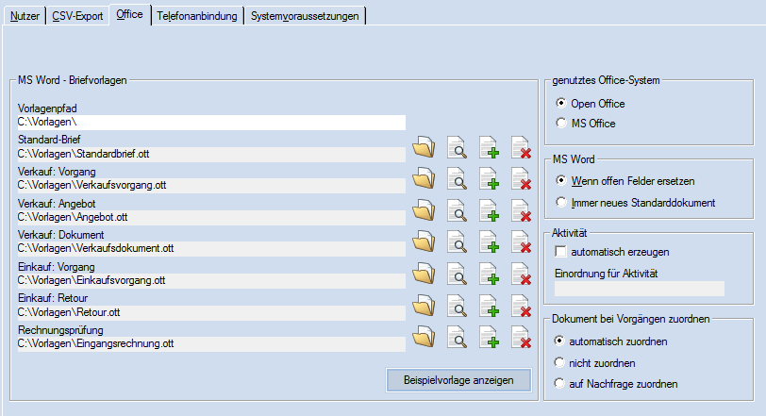Delete the Standard-Brief template
Image resolution: width=766 pixels, height=416 pixels.
click(521, 147)
